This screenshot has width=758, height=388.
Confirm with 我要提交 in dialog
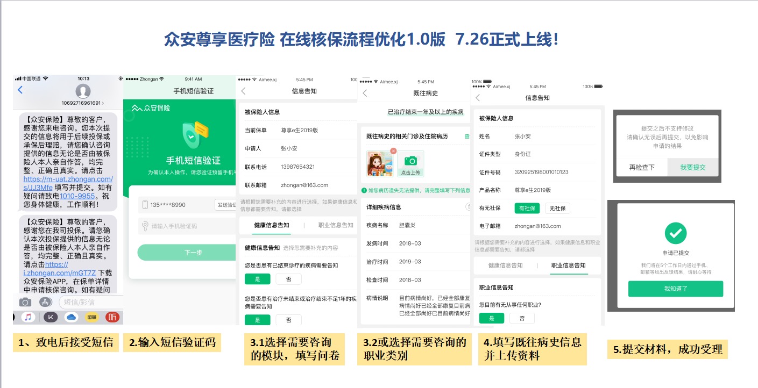tap(692, 167)
